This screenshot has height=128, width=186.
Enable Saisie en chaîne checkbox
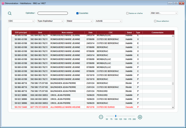tap(128, 13)
